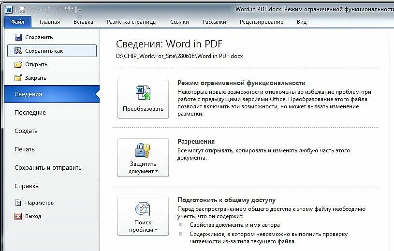Click the file path 'D:\CHIP_Work\For_Site\280618\Word in PDF.docx'
The width and height of the screenshot is (394, 251).
179,56
